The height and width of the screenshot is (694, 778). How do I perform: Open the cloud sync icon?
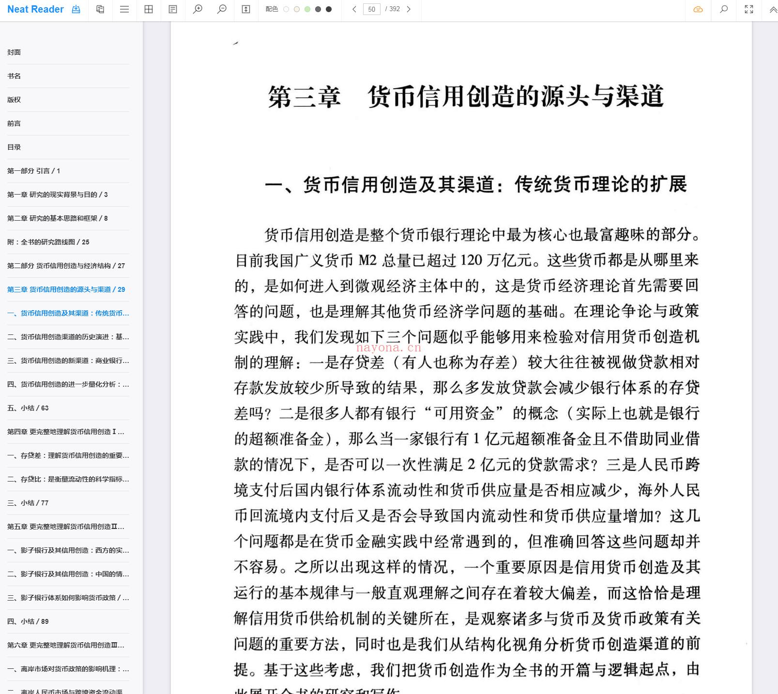tap(698, 9)
